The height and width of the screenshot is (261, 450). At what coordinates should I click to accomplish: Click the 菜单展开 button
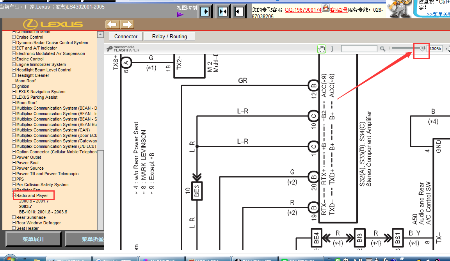click(34, 239)
